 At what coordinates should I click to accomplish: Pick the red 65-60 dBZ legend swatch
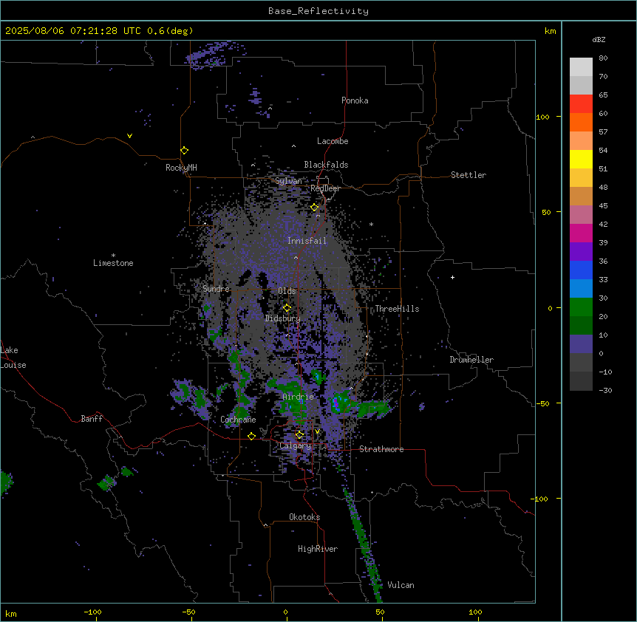click(581, 104)
